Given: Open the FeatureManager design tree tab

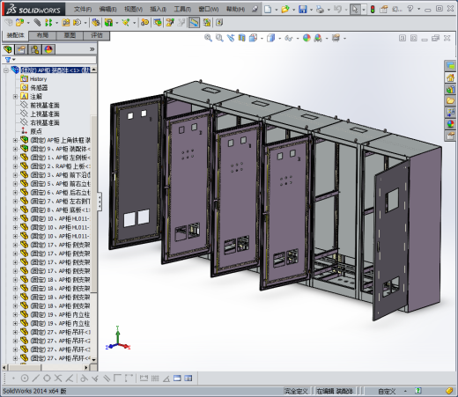Looking at the screenshot, I should coord(8,49).
